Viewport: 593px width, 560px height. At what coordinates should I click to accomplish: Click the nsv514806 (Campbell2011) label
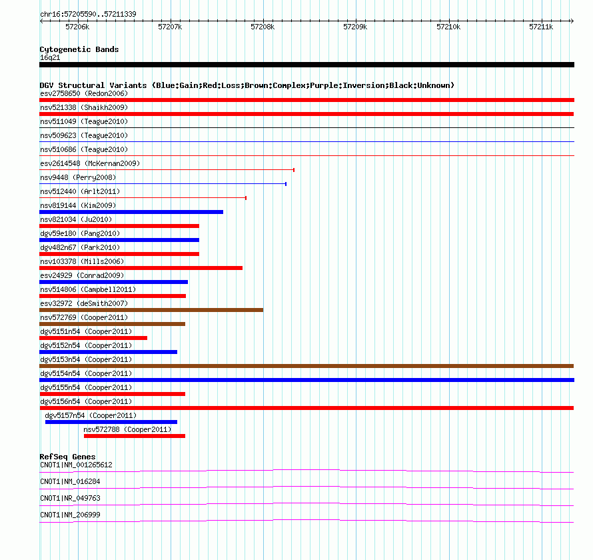pyautogui.click(x=88, y=289)
